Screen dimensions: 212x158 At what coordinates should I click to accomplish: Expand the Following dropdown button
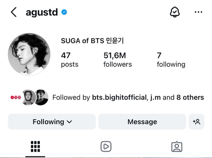coord(52,122)
